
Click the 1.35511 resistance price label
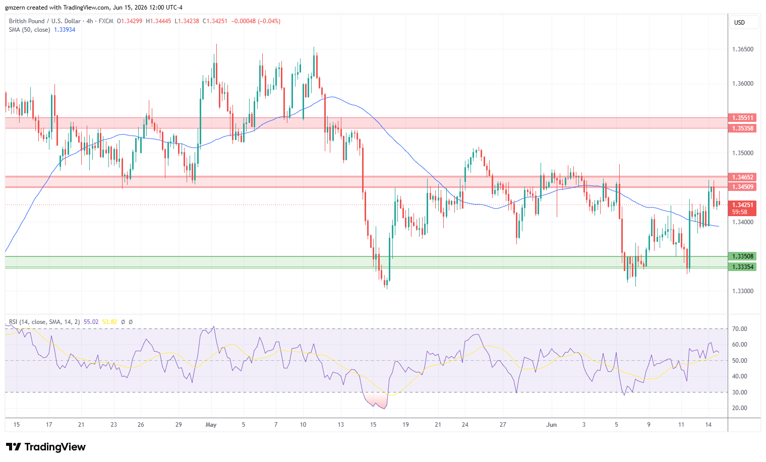tap(743, 118)
